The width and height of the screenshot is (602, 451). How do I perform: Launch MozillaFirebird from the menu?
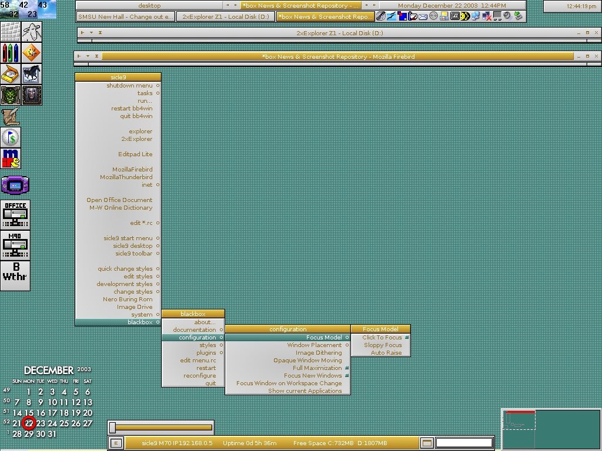(x=118, y=170)
